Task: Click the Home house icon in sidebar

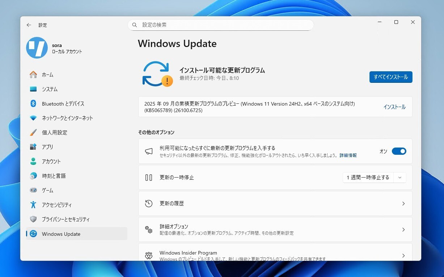Action: pos(33,74)
